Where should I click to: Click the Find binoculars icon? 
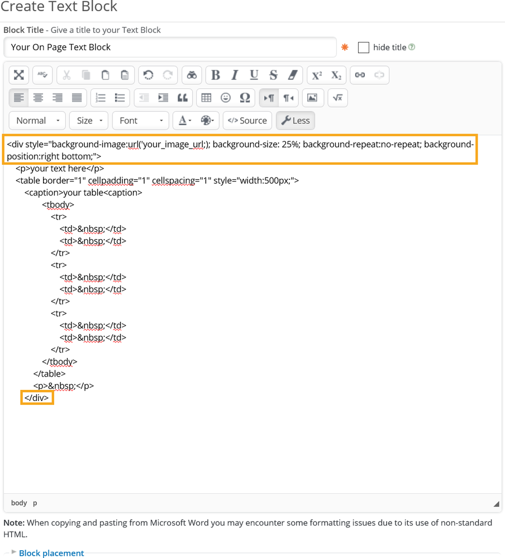tap(192, 75)
